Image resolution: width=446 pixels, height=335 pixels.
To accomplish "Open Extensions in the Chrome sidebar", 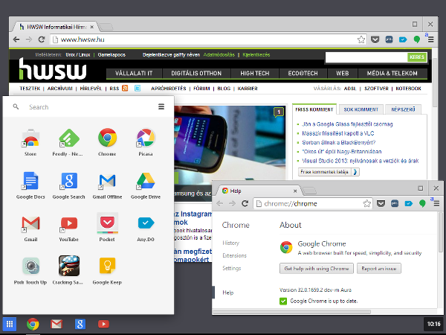I will pyautogui.click(x=235, y=255).
